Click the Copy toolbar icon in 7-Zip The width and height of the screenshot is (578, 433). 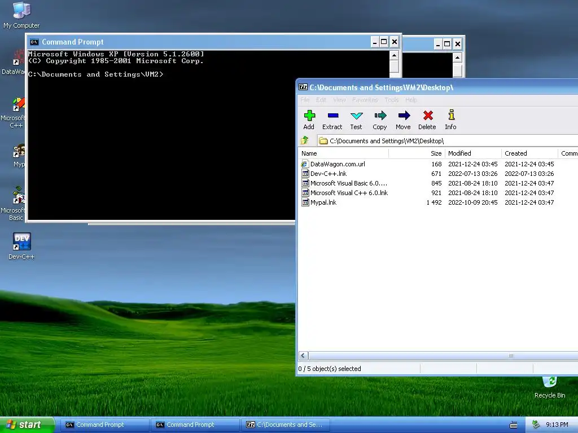[380, 120]
